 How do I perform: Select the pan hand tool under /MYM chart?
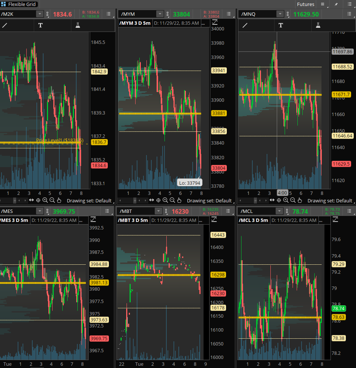(x=179, y=201)
